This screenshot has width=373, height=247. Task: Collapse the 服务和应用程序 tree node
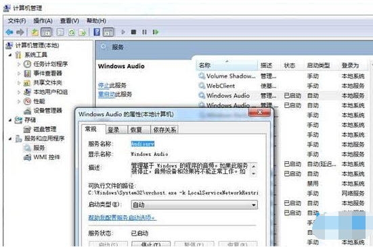[x=9, y=138]
